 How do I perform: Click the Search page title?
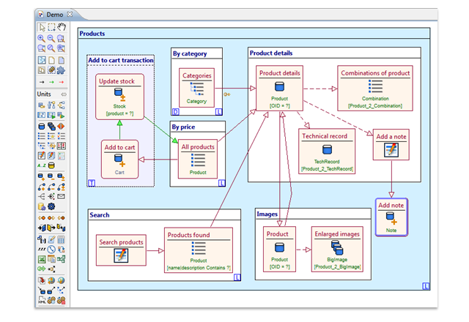[100, 214]
